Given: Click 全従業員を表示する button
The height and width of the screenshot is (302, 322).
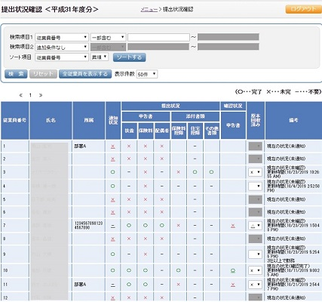Looking at the screenshot, I should point(85,74).
